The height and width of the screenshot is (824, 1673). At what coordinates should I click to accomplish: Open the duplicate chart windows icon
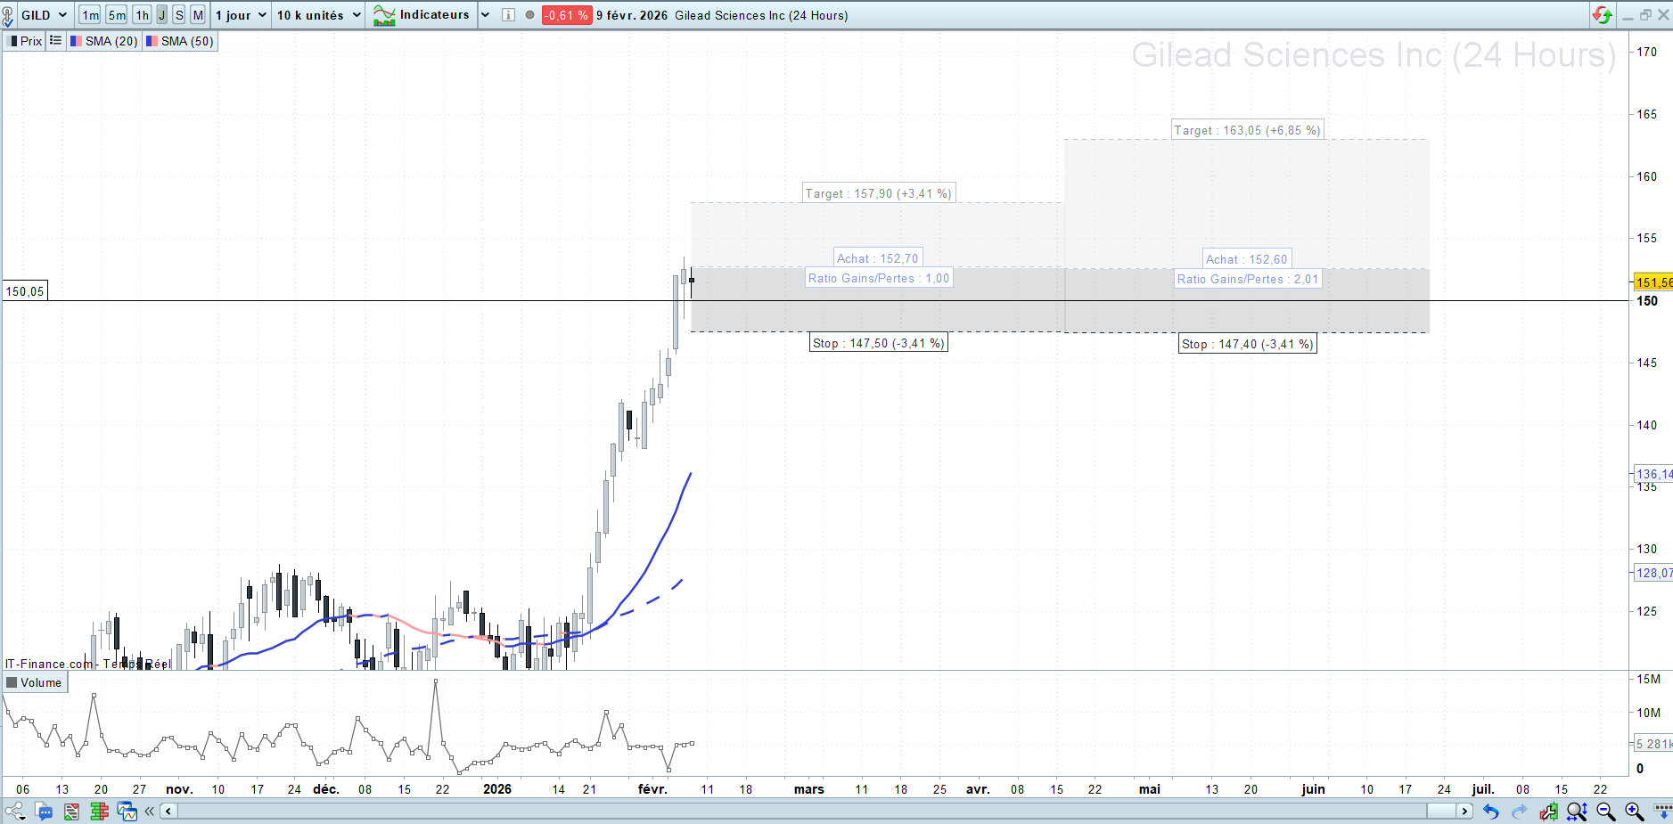pos(127,811)
